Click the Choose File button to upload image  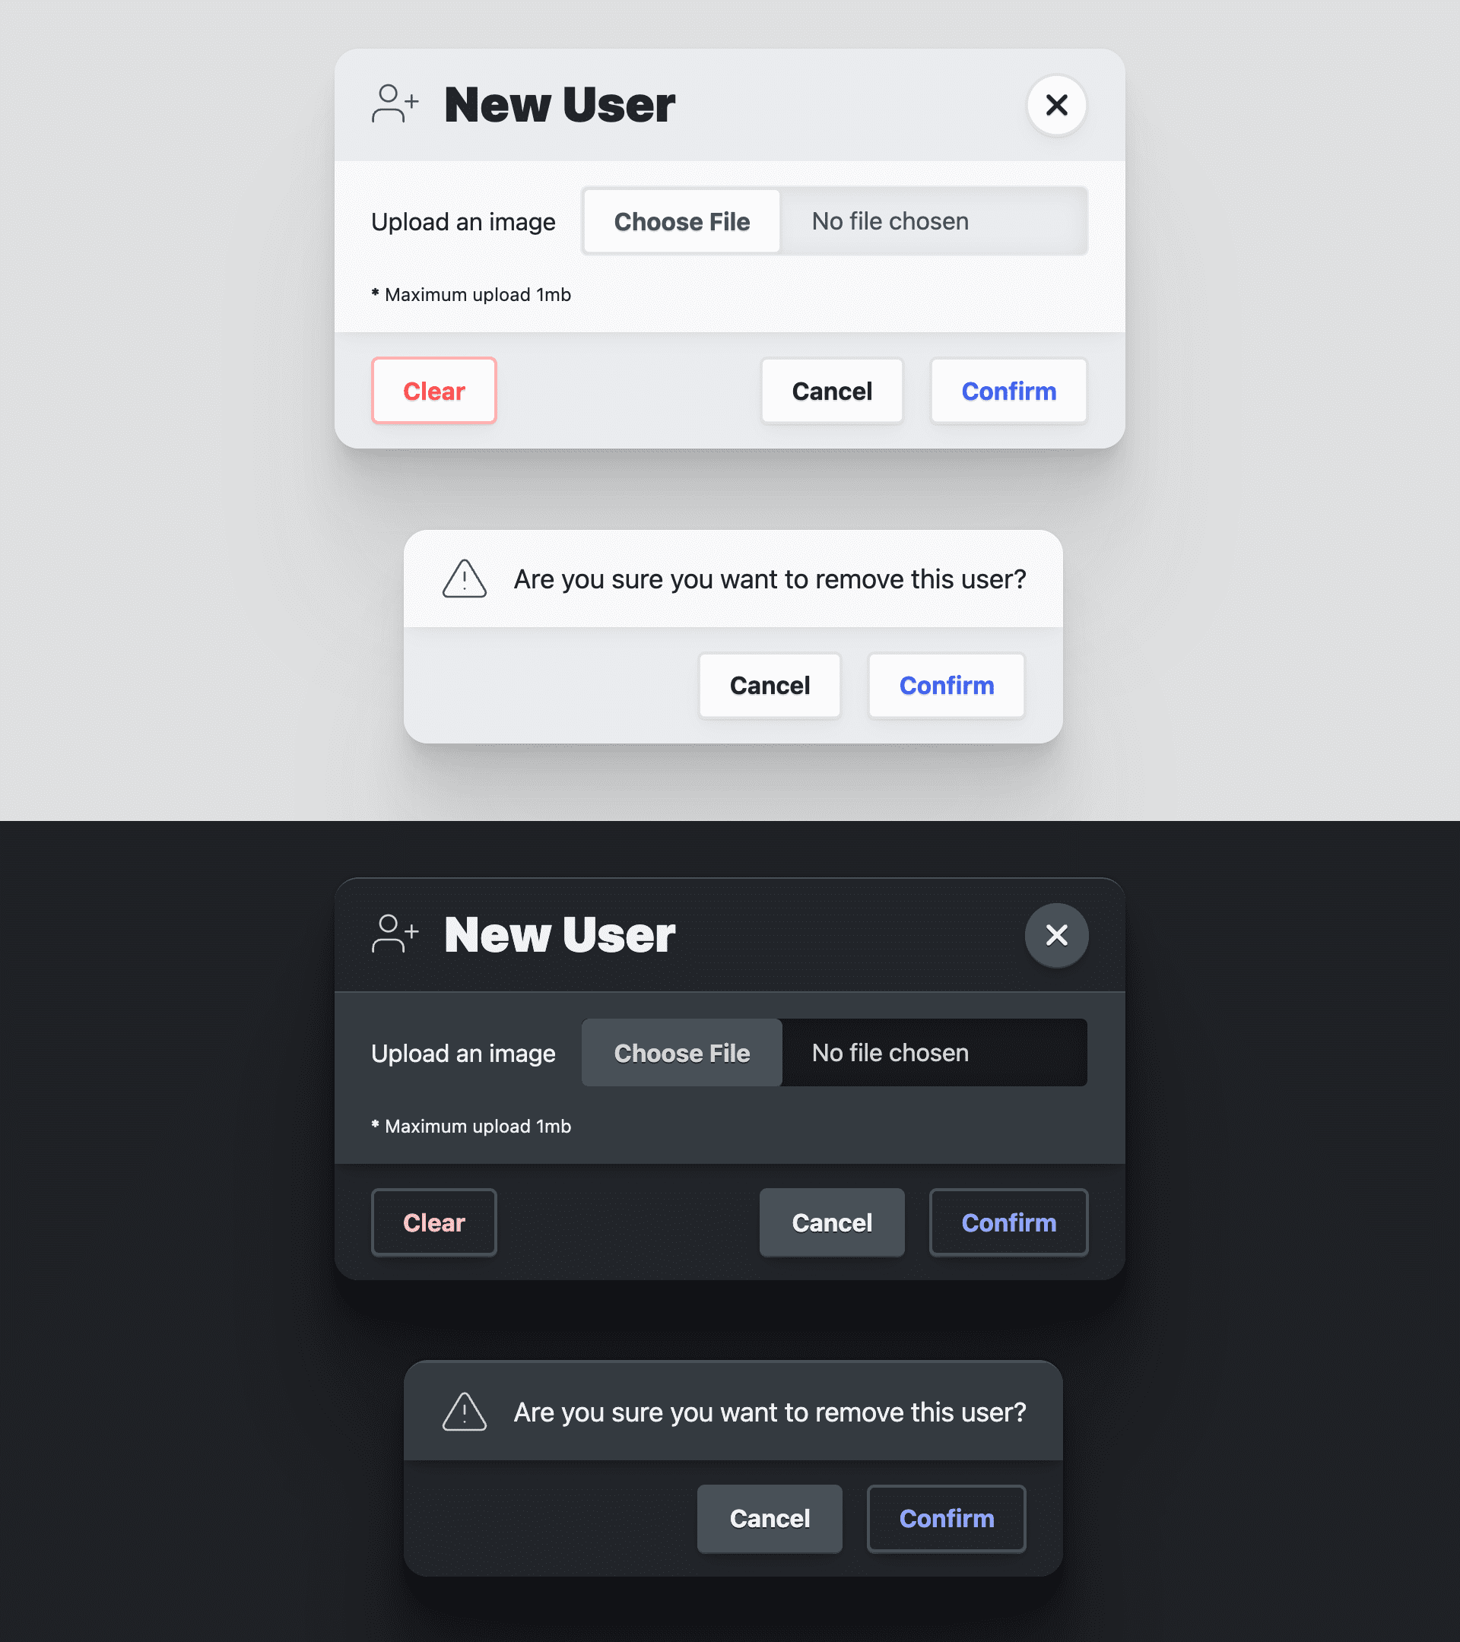coord(681,221)
